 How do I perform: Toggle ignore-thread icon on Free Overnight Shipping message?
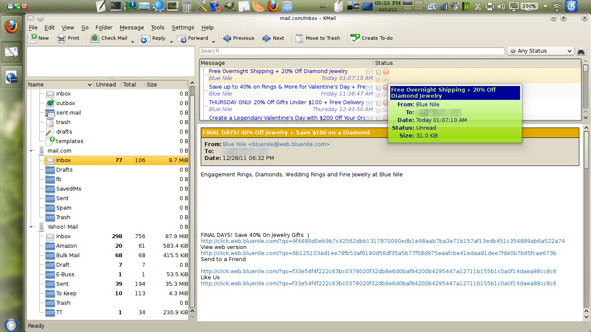(378, 79)
